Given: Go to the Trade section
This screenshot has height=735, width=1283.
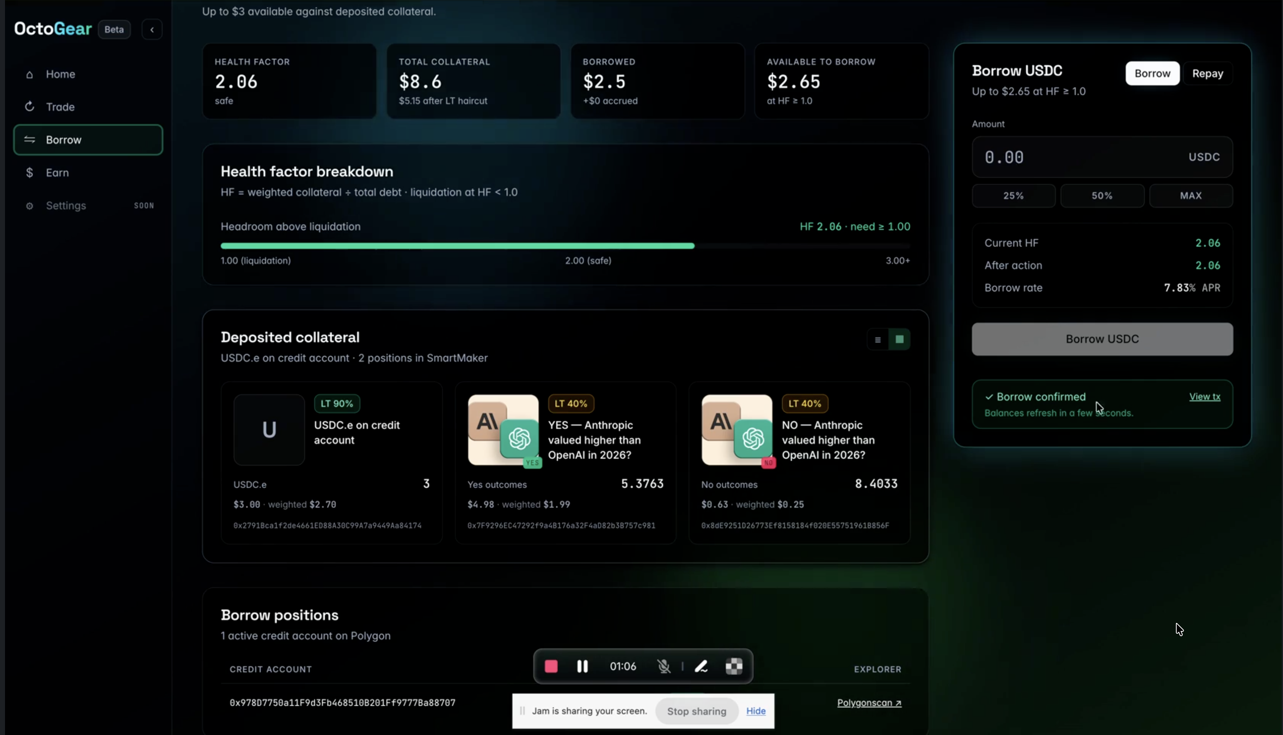Looking at the screenshot, I should click(88, 107).
